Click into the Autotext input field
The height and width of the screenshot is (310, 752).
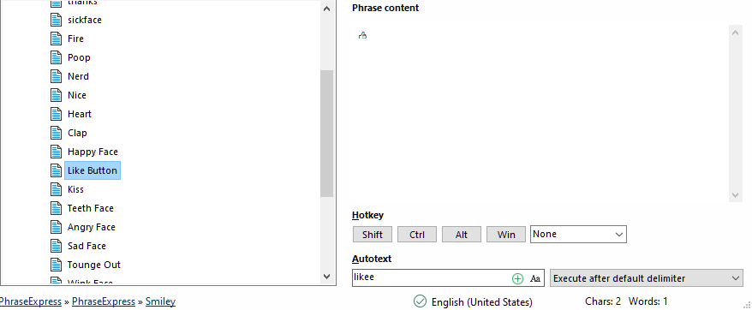click(431, 277)
